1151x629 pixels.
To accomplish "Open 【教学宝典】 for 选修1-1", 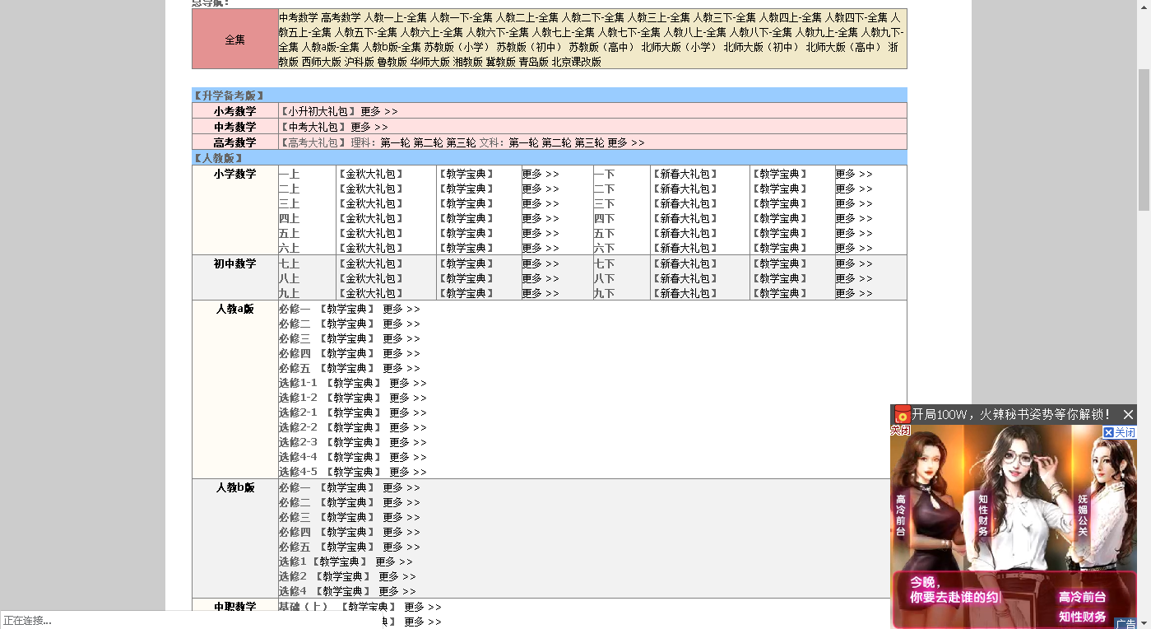I will point(353,383).
